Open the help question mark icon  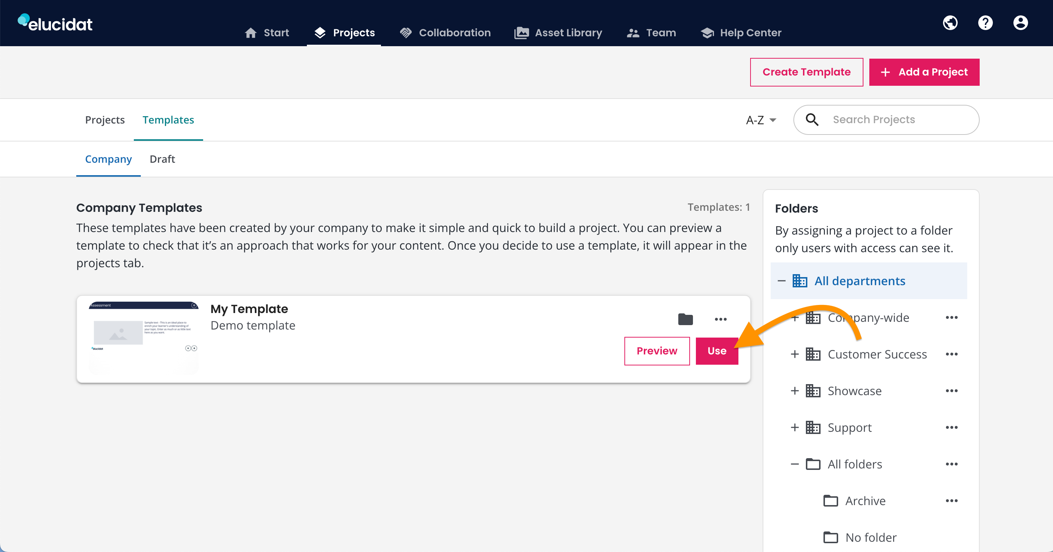985,23
